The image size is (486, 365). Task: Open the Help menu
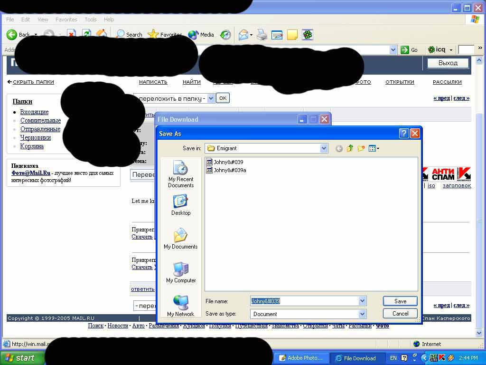109,19
